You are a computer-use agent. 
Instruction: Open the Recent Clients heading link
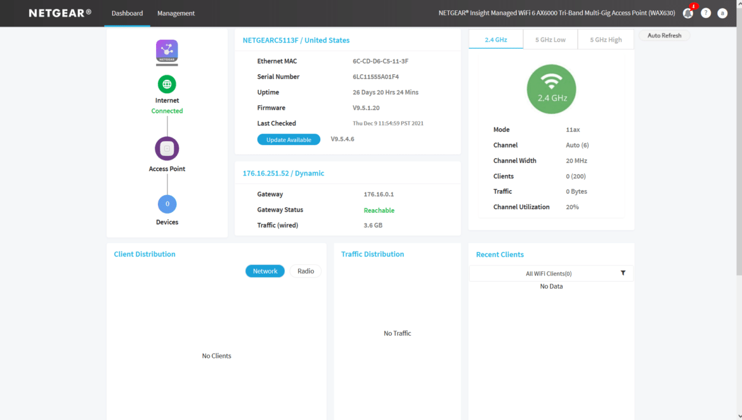pyautogui.click(x=500, y=255)
